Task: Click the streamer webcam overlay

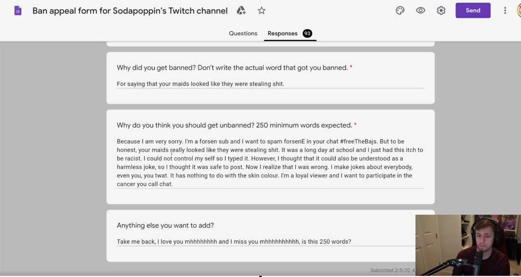Action: click(x=468, y=245)
